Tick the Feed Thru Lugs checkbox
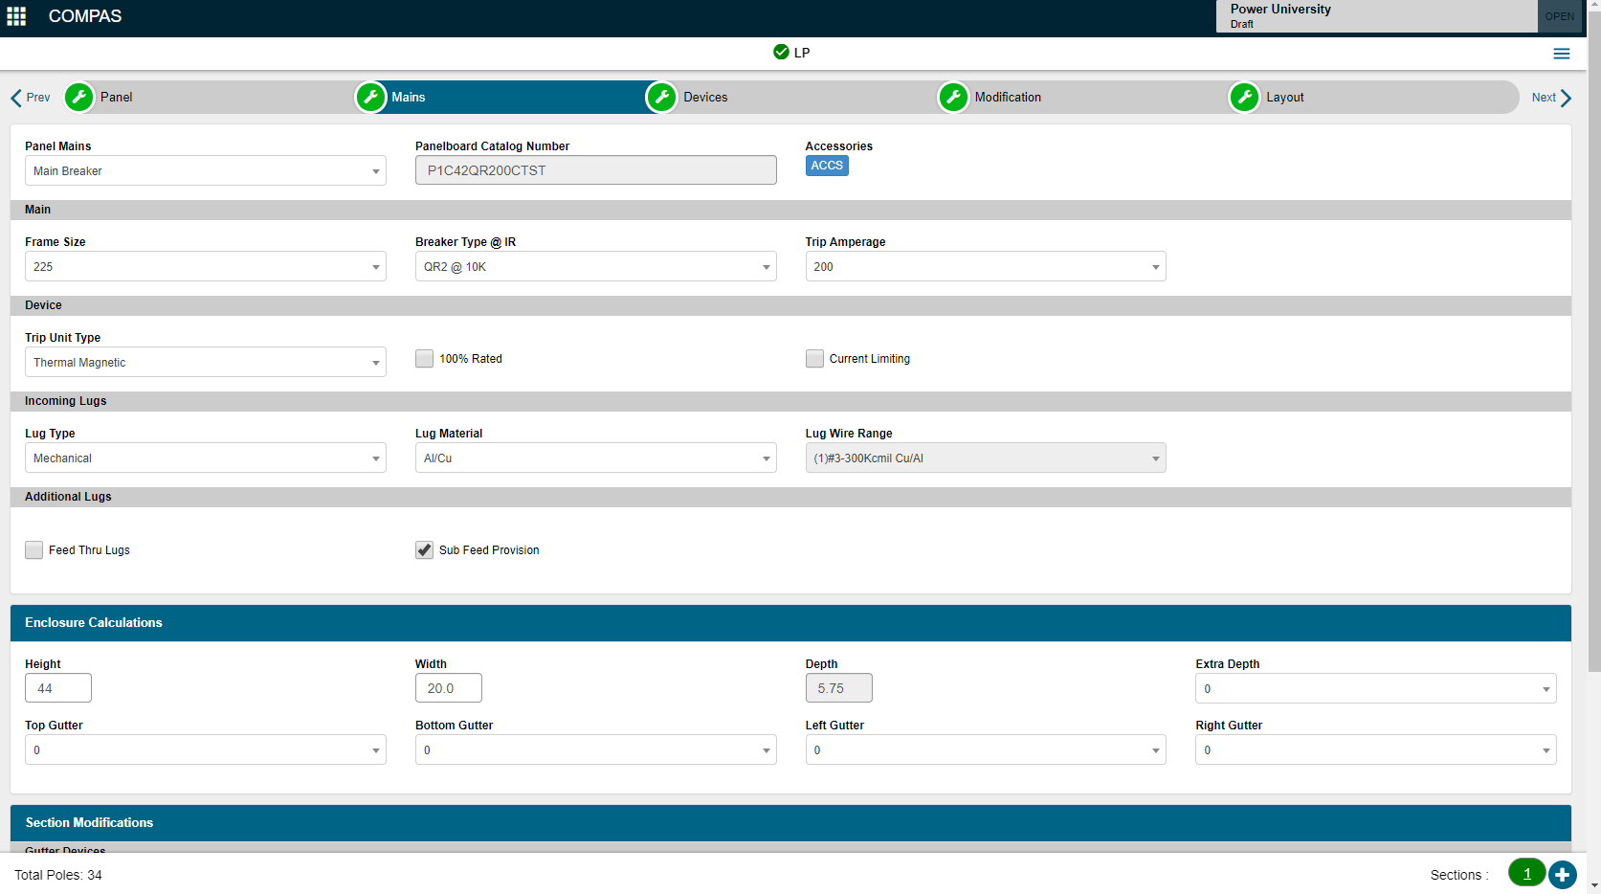The image size is (1601, 894). (x=34, y=550)
